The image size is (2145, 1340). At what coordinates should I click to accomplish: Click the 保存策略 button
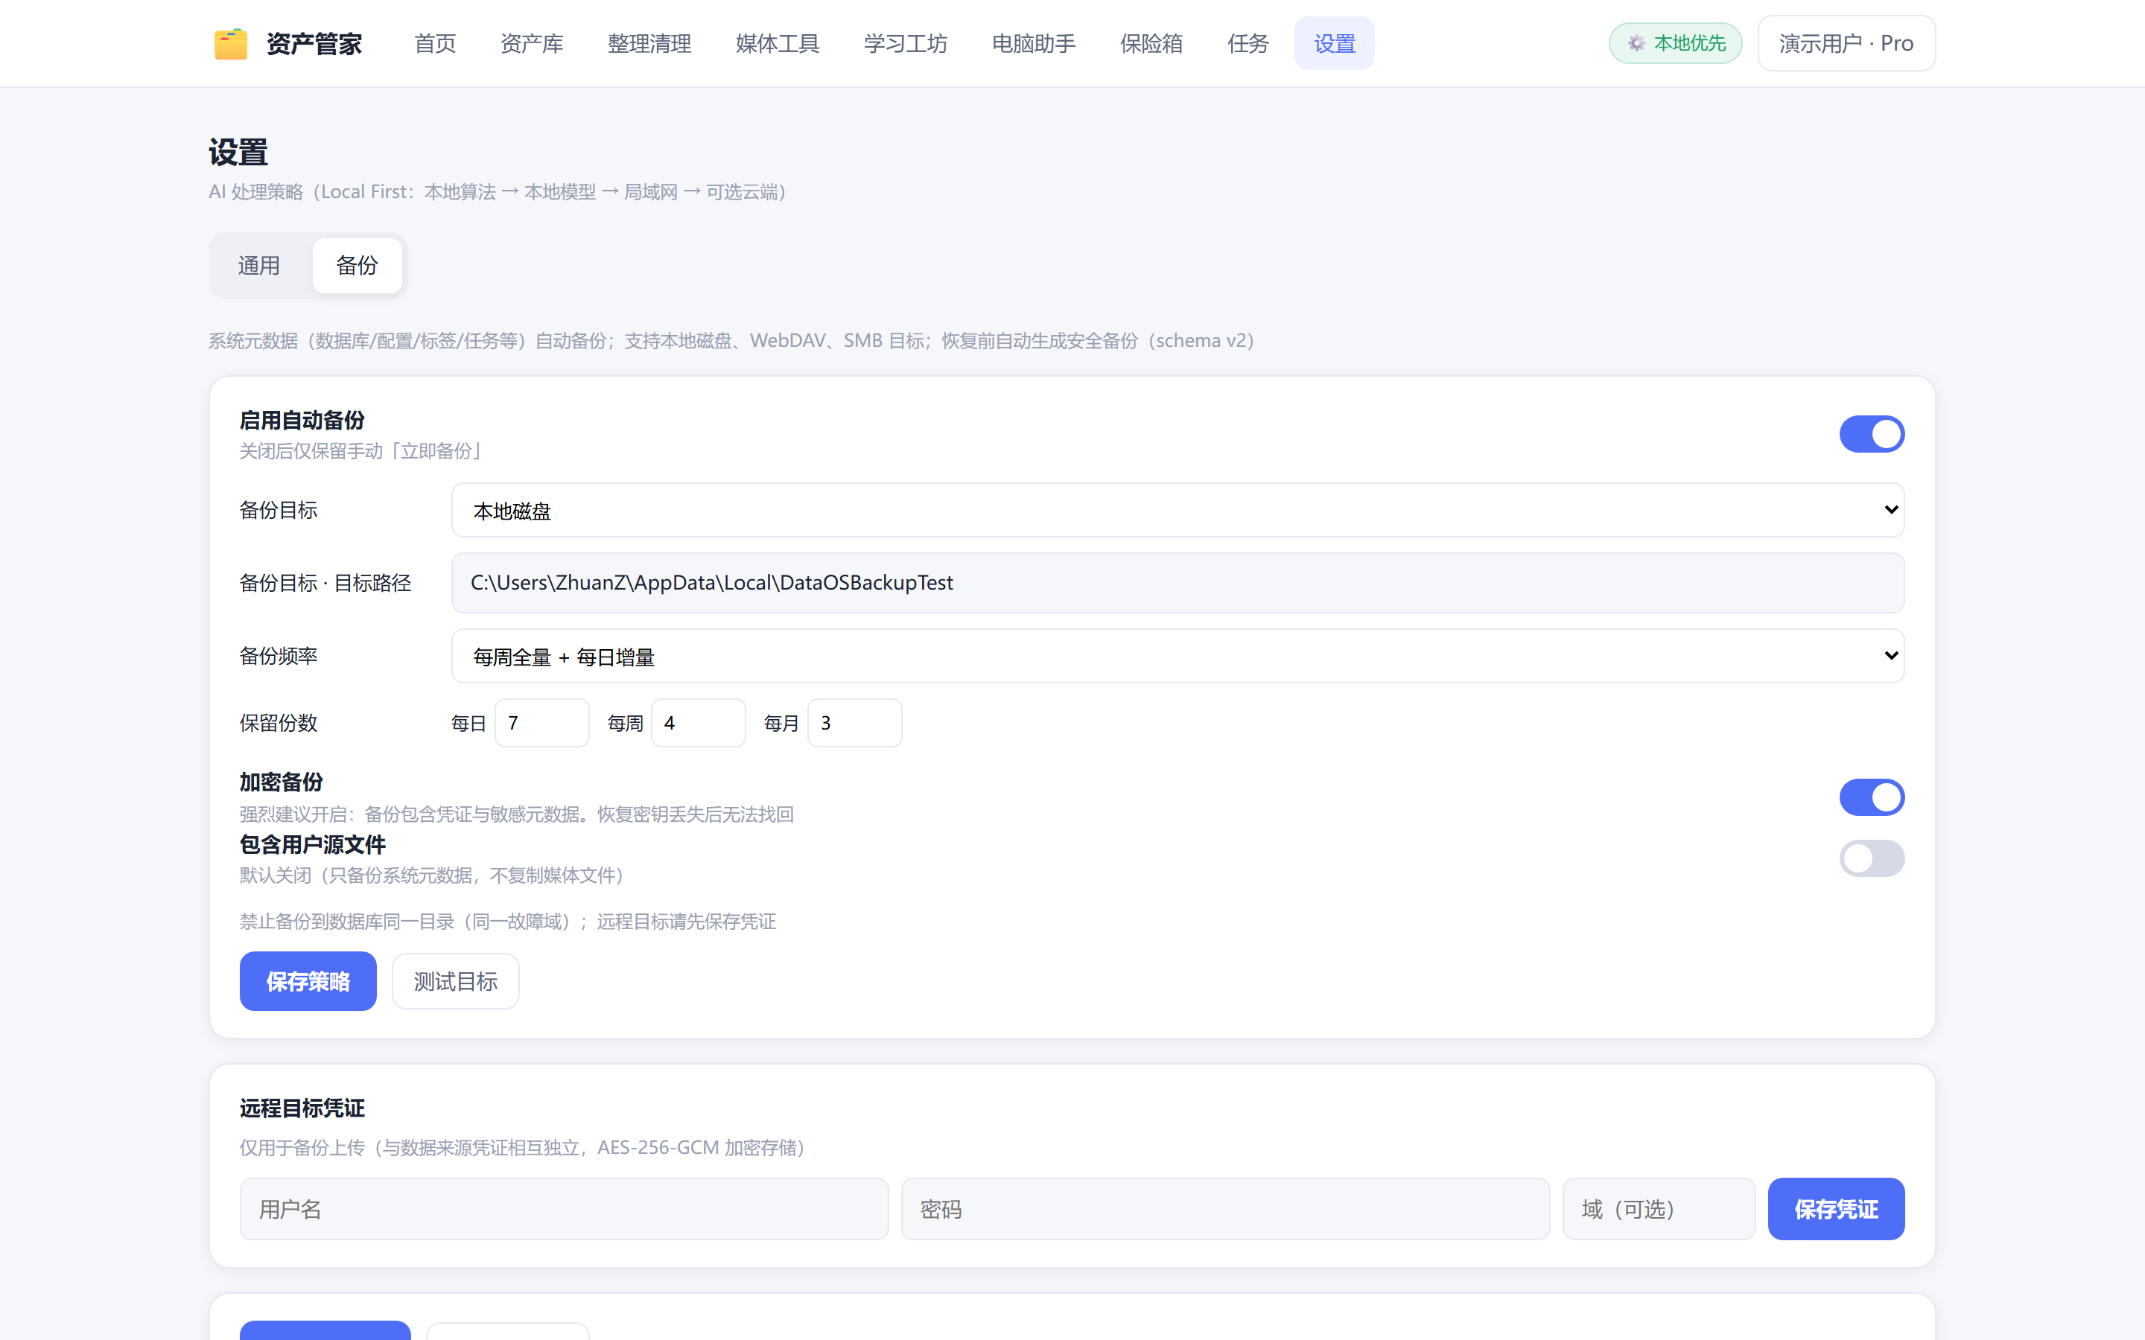(x=308, y=981)
